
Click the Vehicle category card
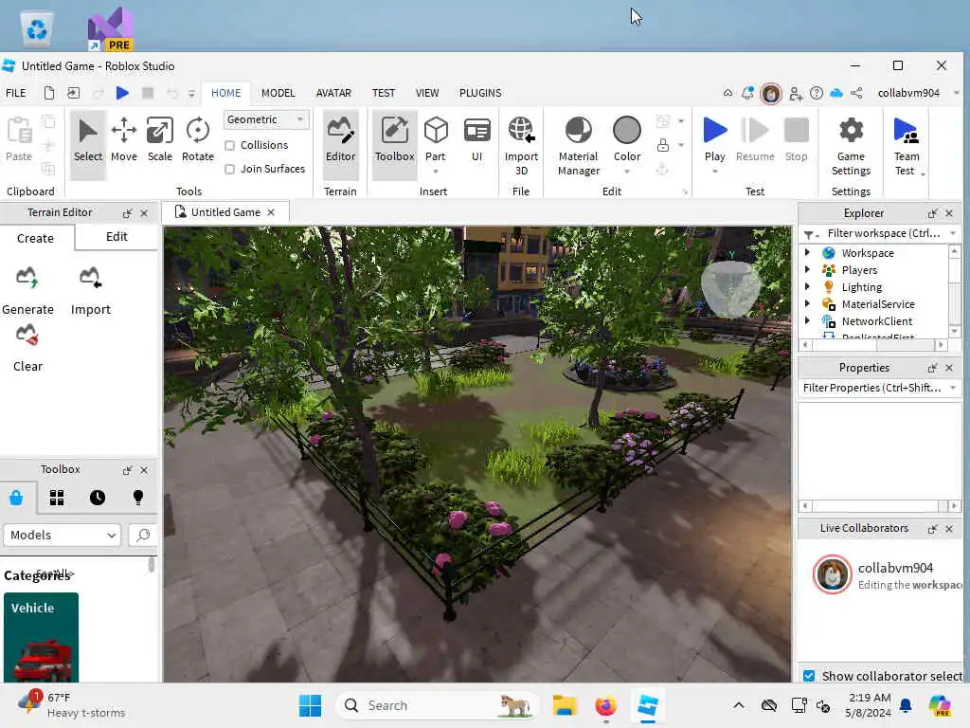tap(41, 637)
